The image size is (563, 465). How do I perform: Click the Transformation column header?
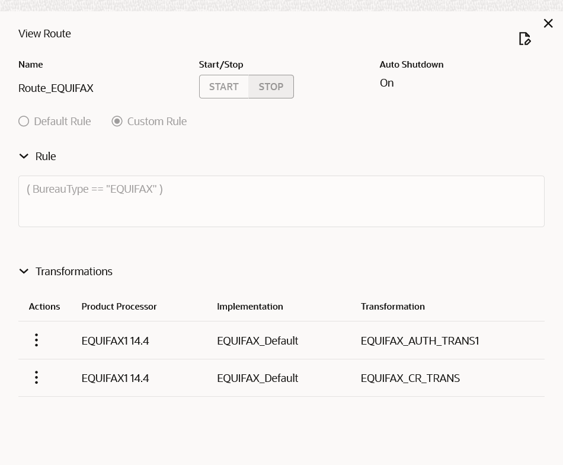coord(393,307)
